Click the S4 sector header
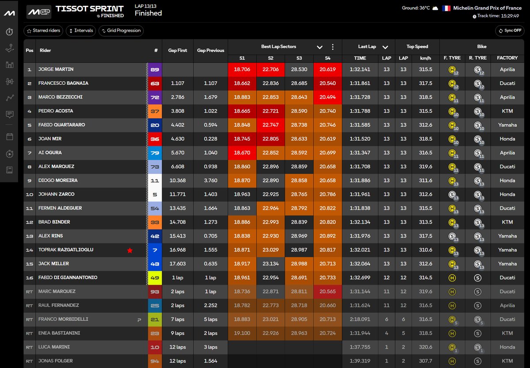Image resolution: width=530 pixels, height=368 pixels. [327, 58]
